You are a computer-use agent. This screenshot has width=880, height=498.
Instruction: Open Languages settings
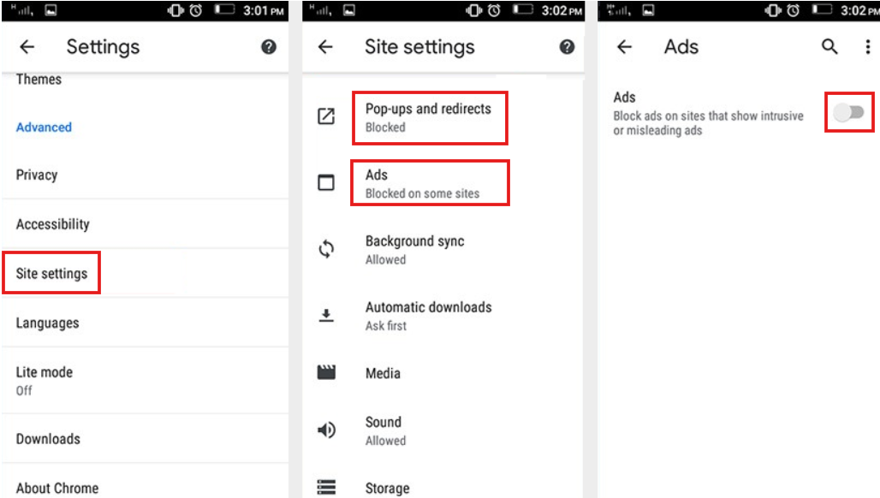[x=47, y=323]
